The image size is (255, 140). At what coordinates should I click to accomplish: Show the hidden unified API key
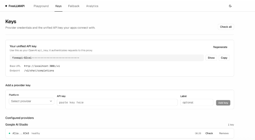(211, 58)
